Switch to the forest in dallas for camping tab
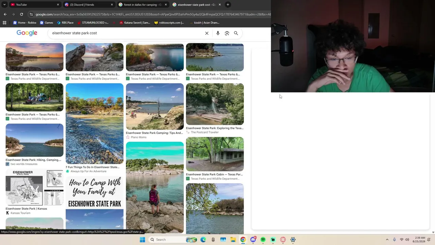The height and width of the screenshot is (245, 435). (x=143, y=5)
